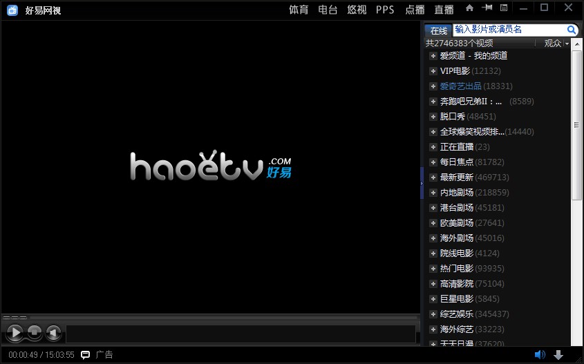This screenshot has width=584, height=364.
Task: Expand the 正在直播 category
Action: point(433,147)
